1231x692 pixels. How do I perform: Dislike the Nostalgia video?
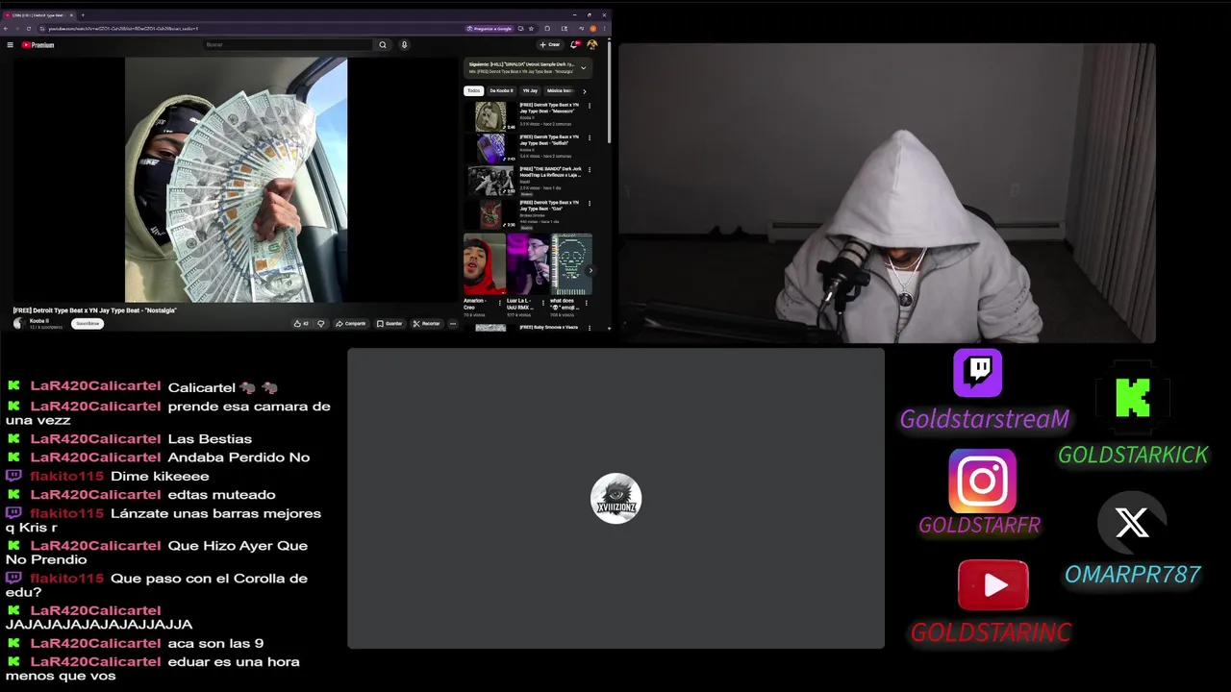(x=321, y=324)
